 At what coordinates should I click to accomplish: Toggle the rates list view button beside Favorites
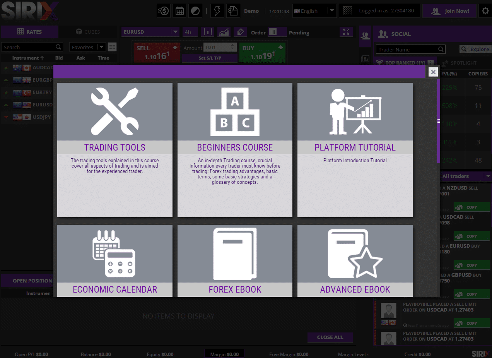point(112,47)
